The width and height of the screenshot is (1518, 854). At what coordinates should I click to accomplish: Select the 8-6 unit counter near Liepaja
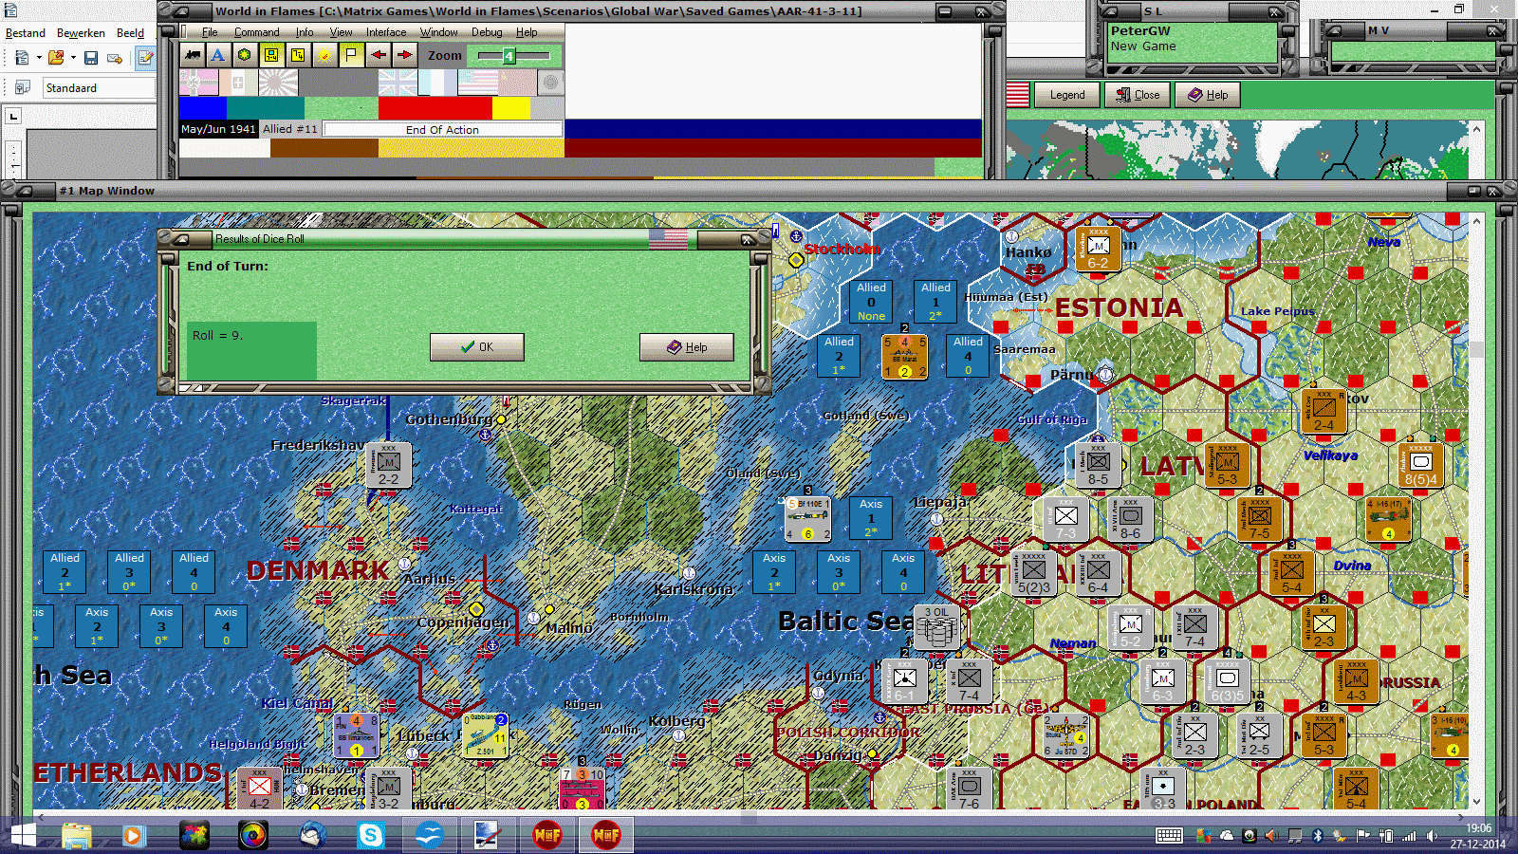pyautogui.click(x=1130, y=518)
